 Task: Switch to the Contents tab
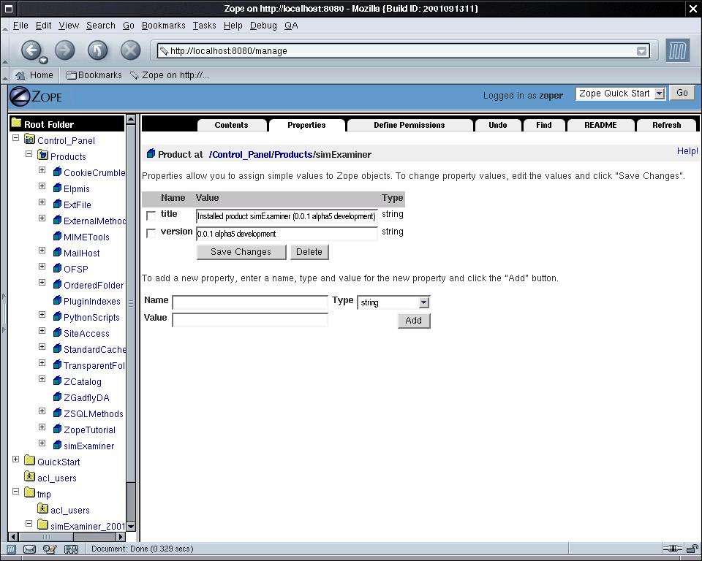click(232, 125)
